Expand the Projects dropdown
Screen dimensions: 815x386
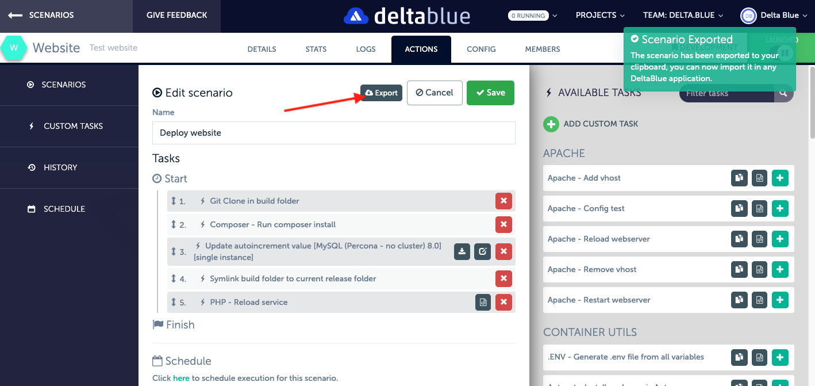(x=600, y=16)
